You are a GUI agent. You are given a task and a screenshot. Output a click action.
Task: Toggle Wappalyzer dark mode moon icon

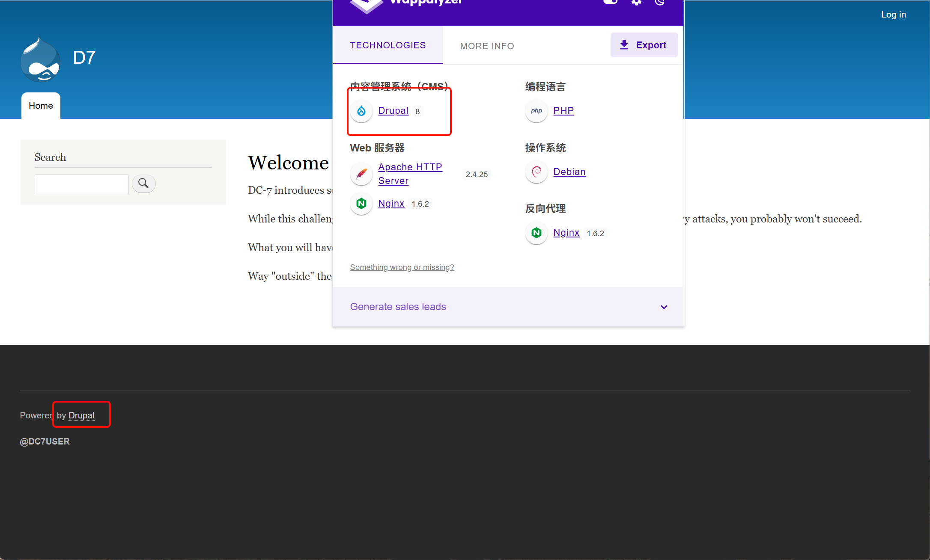[660, 2]
